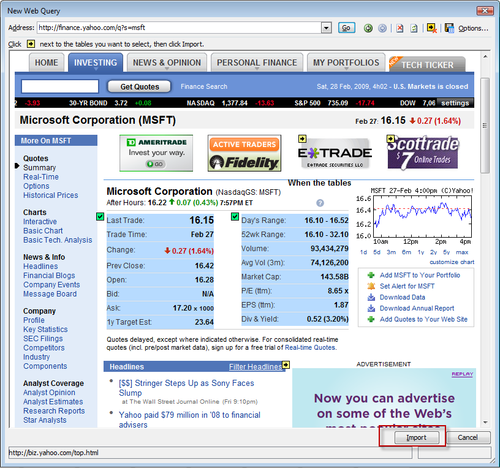
Task: Click the Cancel button
Action: pos(468,437)
